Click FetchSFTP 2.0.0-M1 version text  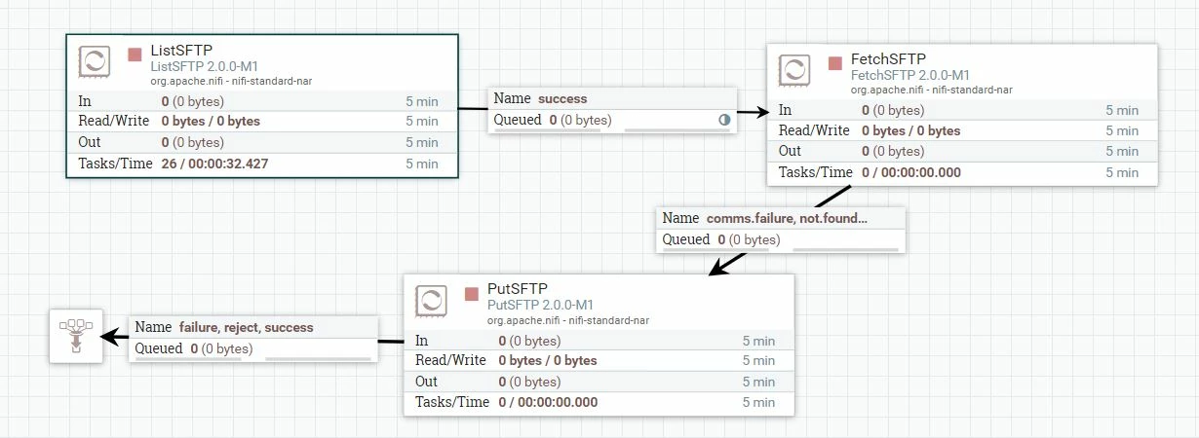coord(911,75)
